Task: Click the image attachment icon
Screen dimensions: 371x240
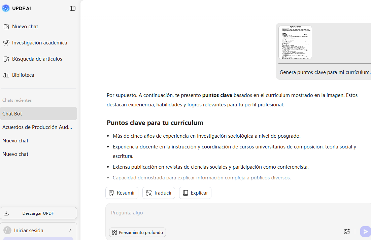Action: [x=347, y=232]
